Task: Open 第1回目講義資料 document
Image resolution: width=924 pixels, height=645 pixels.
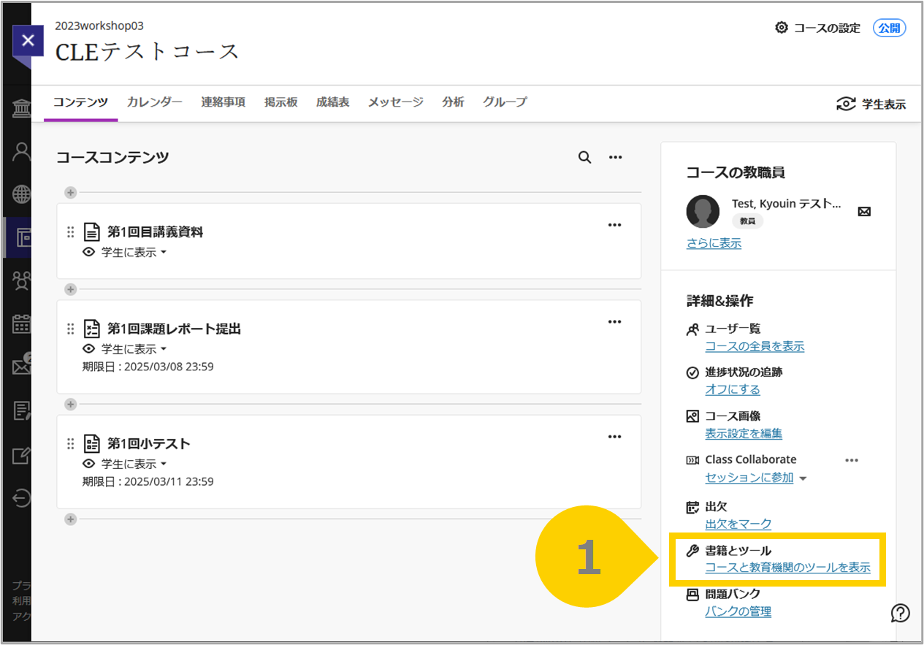Action: coord(155,232)
